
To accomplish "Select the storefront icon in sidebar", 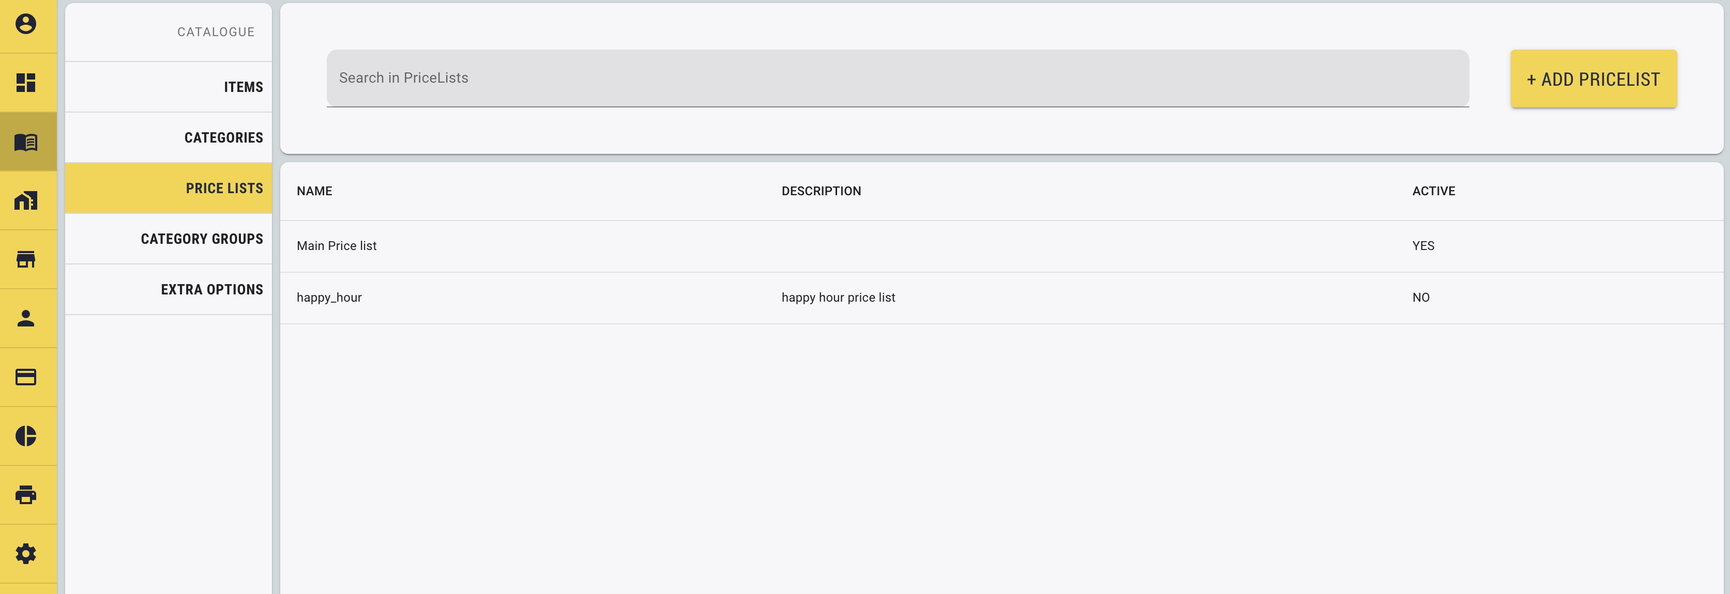I will (x=27, y=259).
